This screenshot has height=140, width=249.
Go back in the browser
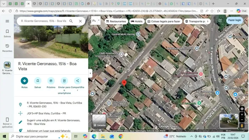click(x=4, y=11)
